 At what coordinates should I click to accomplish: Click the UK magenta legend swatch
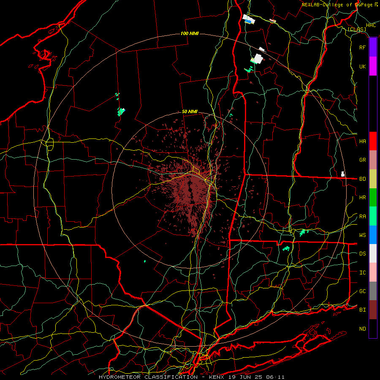tap(373, 66)
